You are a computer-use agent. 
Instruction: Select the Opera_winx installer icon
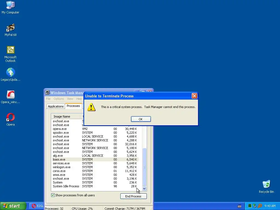coord(10,97)
